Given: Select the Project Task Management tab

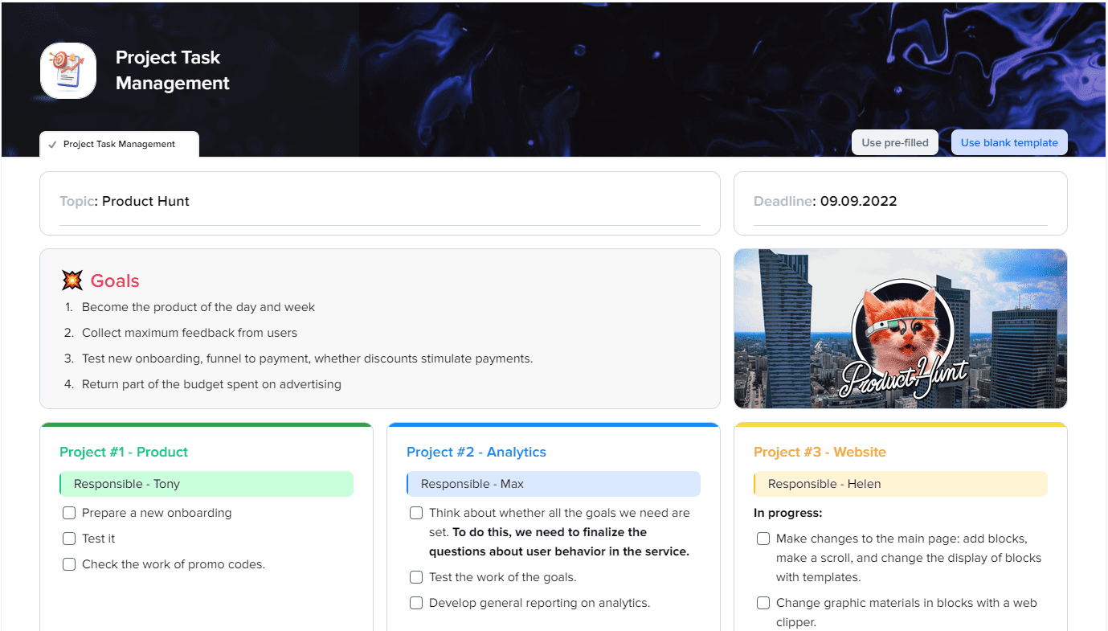Looking at the screenshot, I should pos(119,145).
